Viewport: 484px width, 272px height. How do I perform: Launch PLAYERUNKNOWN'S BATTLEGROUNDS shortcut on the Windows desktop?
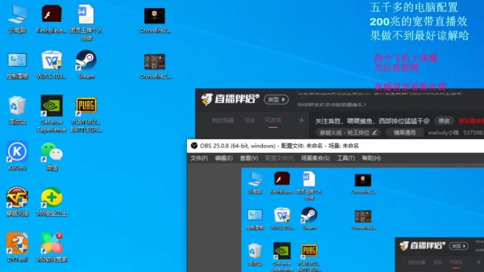pyautogui.click(x=86, y=114)
